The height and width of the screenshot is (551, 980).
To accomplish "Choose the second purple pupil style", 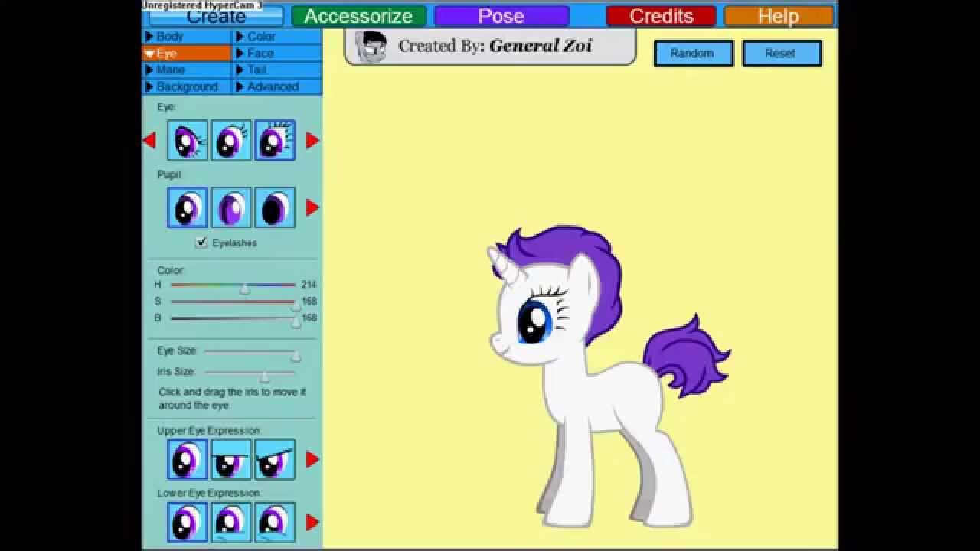I will point(231,207).
